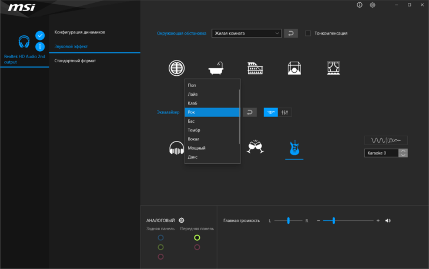The width and height of the screenshot is (429, 269).
Task: Increase the Karaoke value with up arrow
Action: tap(403, 151)
